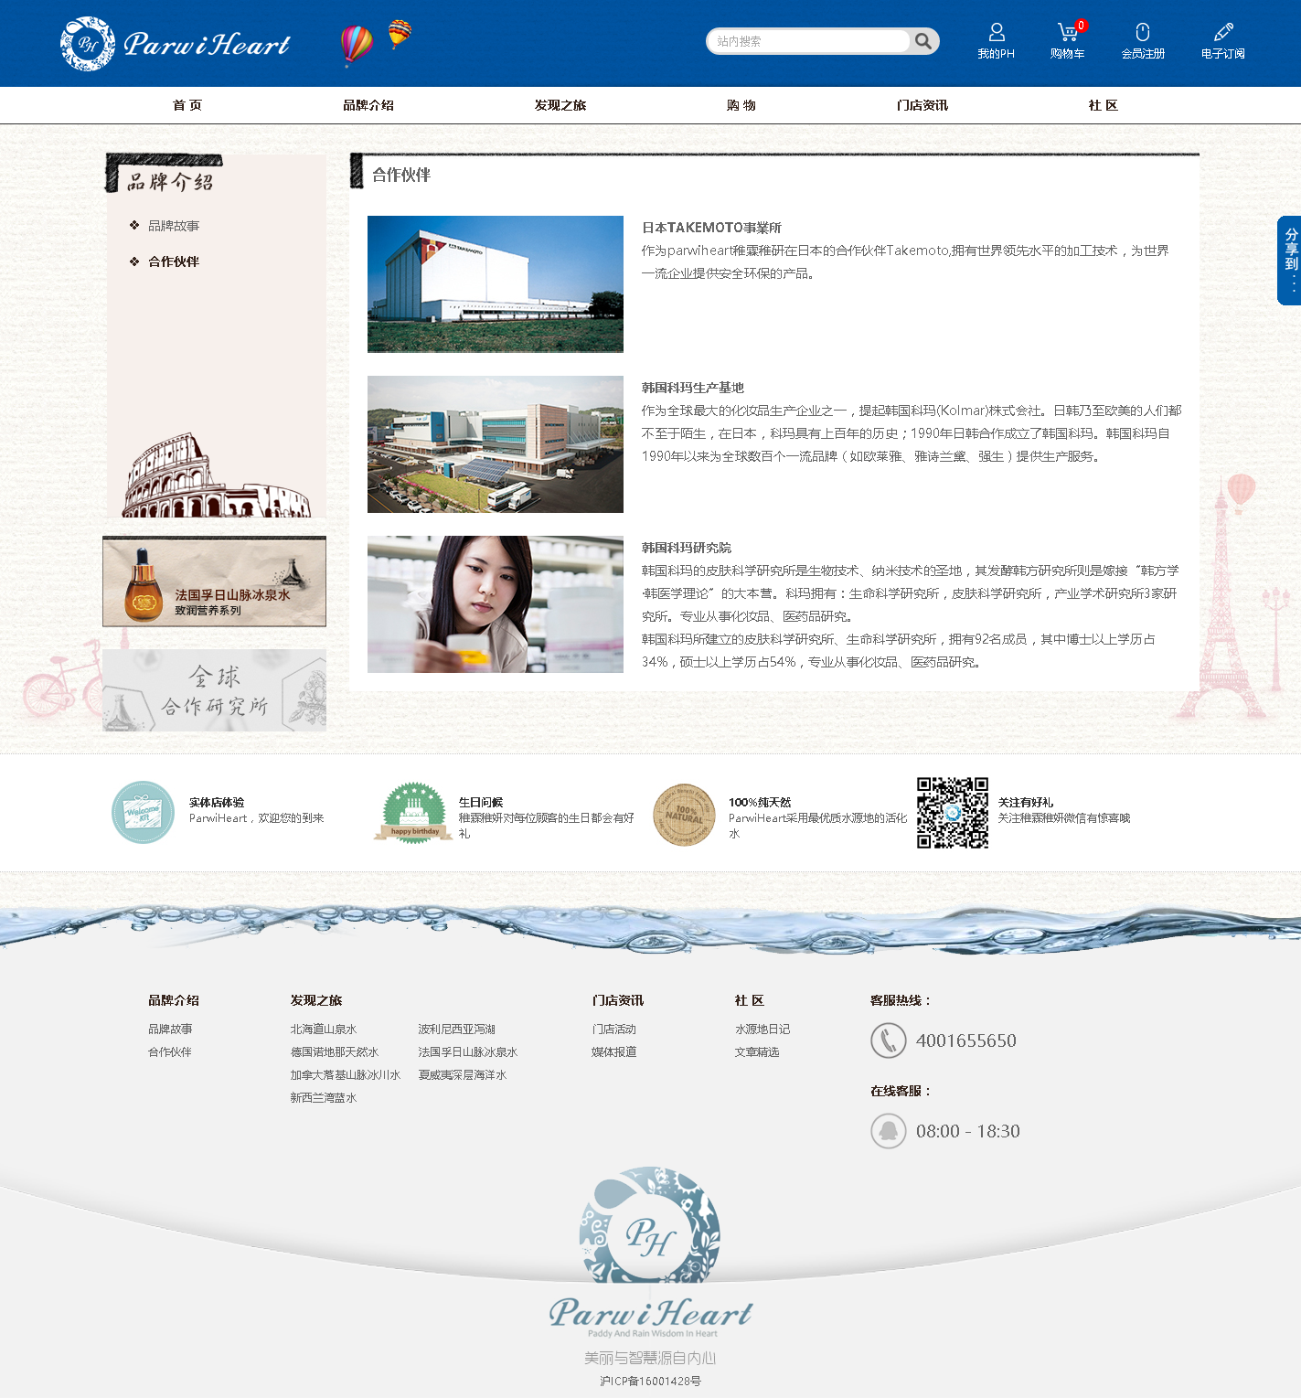Open the 分享到 share side tab
This screenshot has height=1398, width=1301.
[x=1289, y=261]
